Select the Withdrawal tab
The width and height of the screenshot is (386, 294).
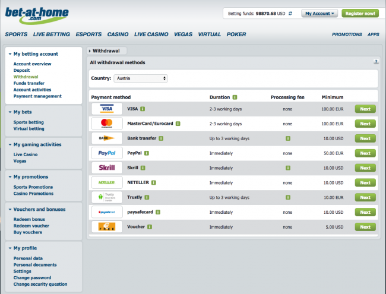pyautogui.click(x=107, y=51)
